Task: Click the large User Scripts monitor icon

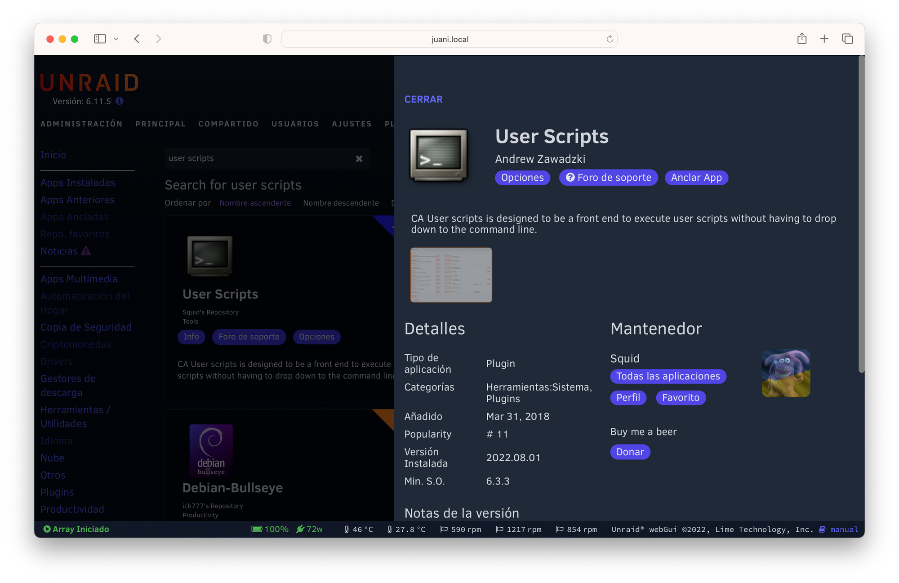Action: tap(438, 155)
